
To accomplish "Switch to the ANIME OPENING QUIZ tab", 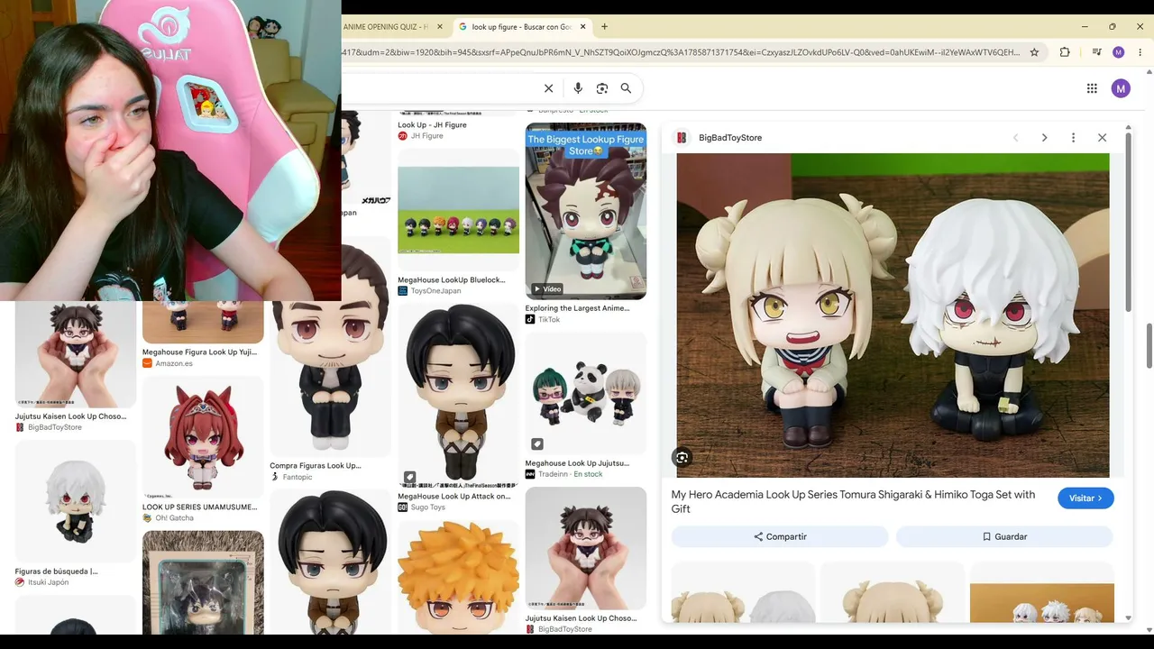I will point(386,27).
